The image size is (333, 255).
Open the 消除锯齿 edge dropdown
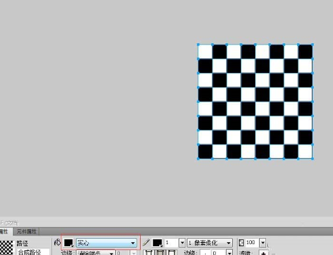tap(95, 252)
